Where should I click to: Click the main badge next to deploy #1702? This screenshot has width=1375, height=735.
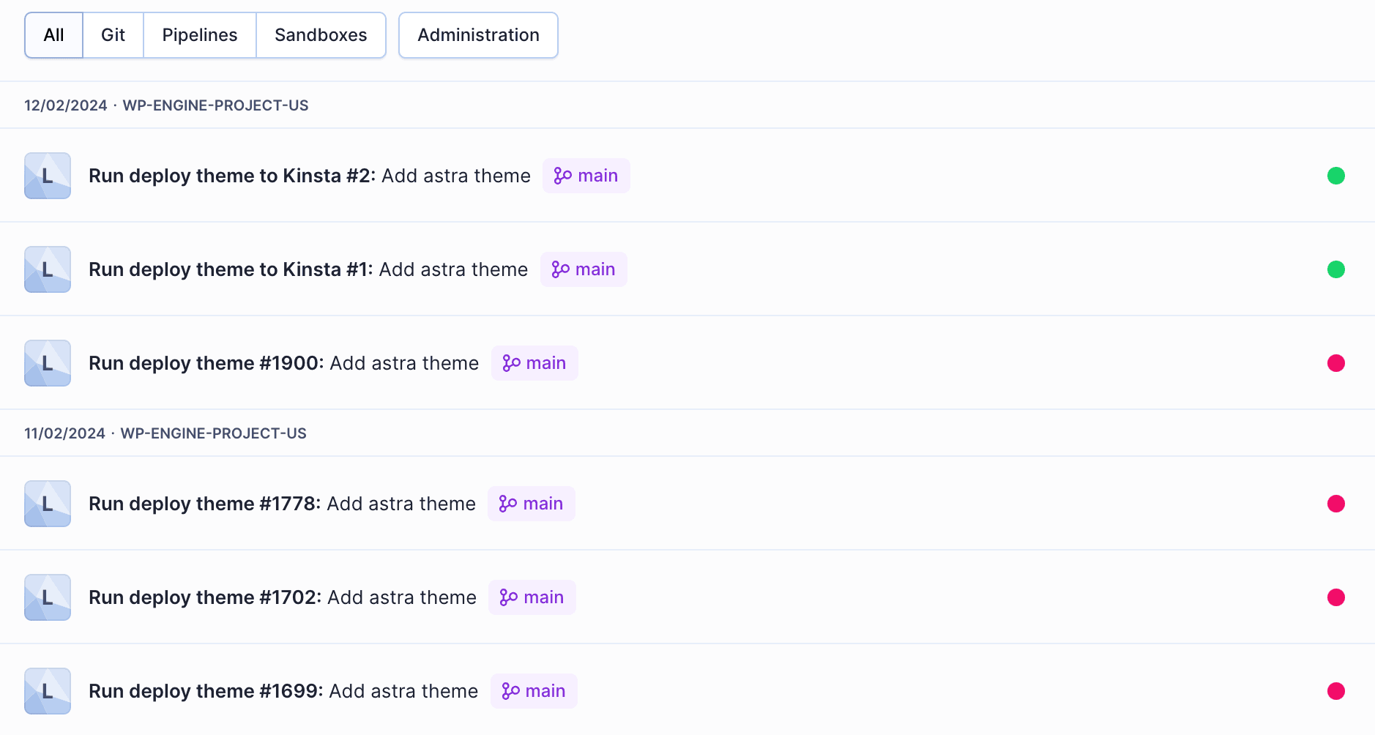pos(532,597)
